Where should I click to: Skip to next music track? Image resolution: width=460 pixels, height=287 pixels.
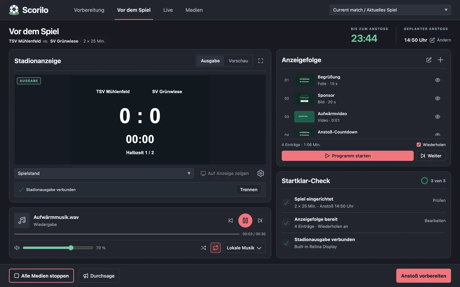[x=260, y=220]
